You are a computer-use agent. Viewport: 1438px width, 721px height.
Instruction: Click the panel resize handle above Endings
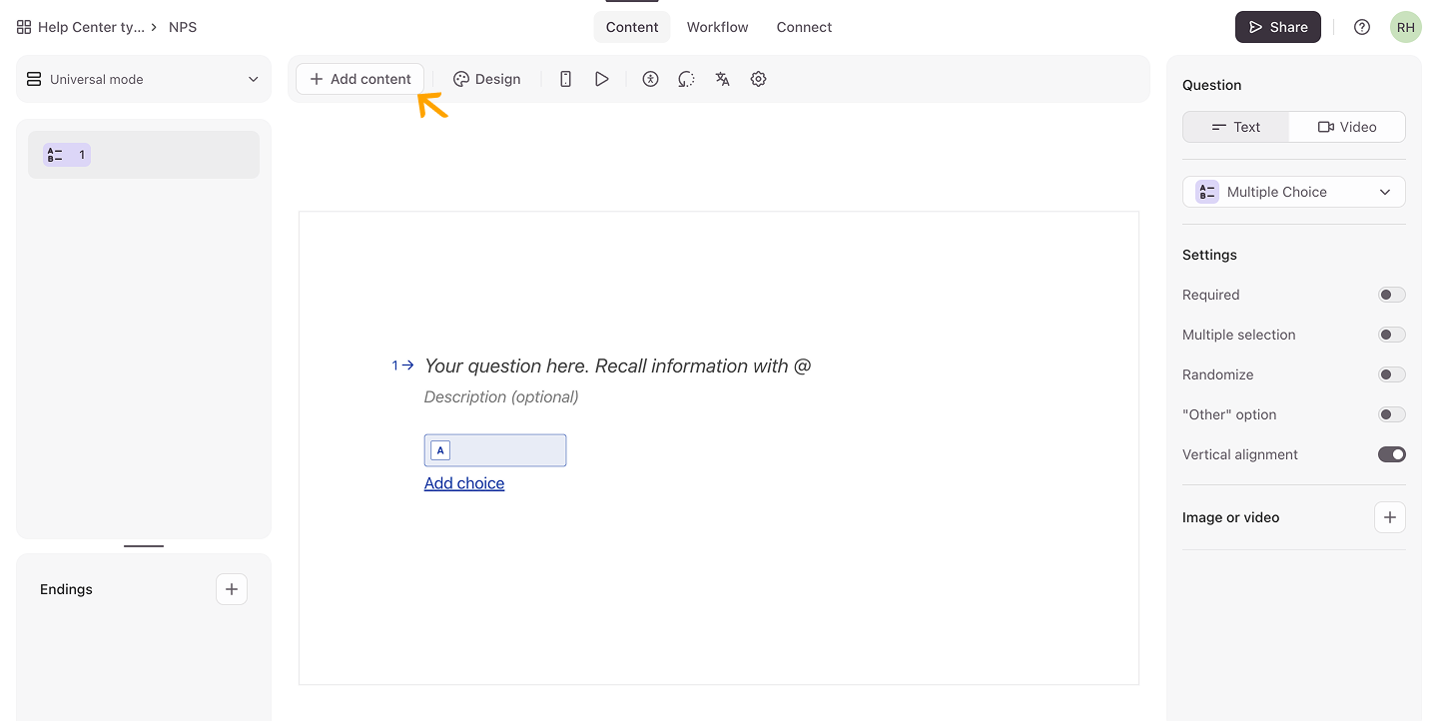point(144,546)
